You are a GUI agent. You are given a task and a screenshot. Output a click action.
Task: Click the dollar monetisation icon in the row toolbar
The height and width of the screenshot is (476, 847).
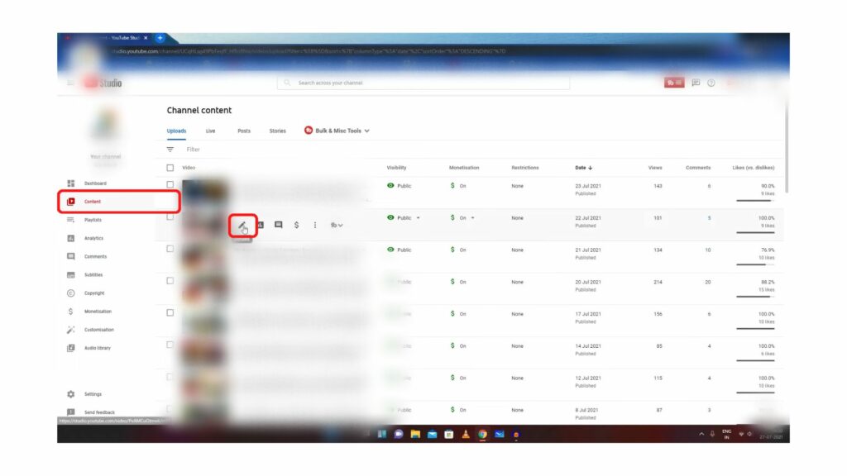coord(297,225)
